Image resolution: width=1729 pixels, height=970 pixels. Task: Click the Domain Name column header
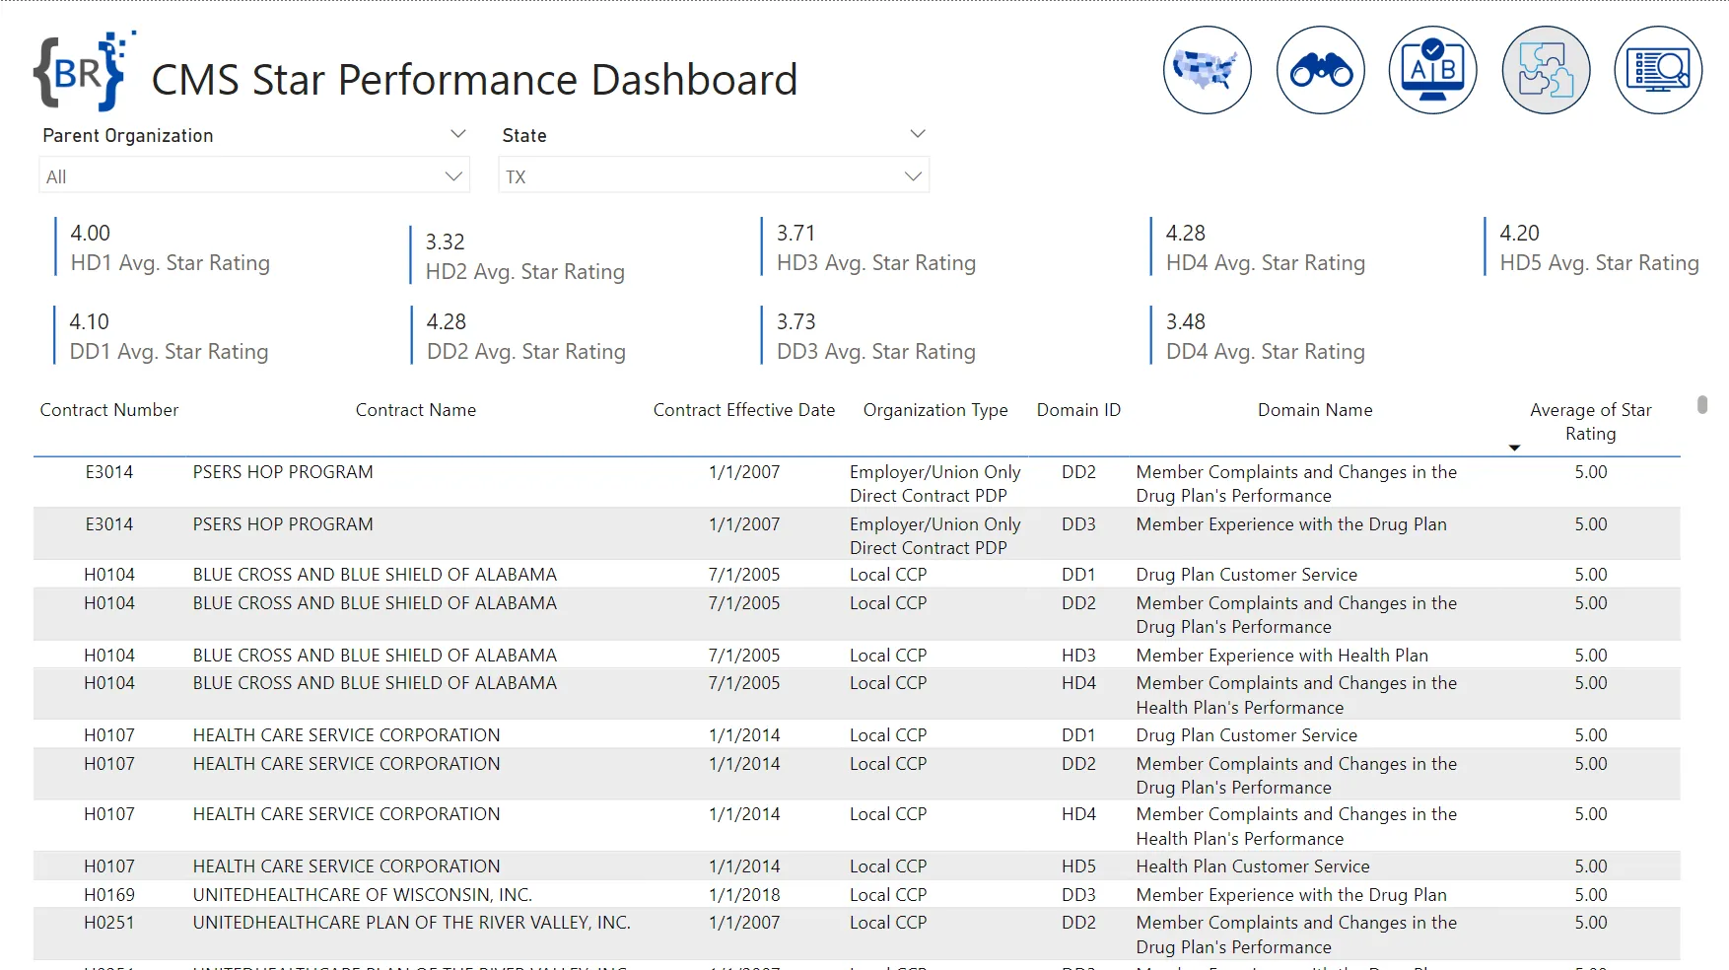coord(1314,410)
